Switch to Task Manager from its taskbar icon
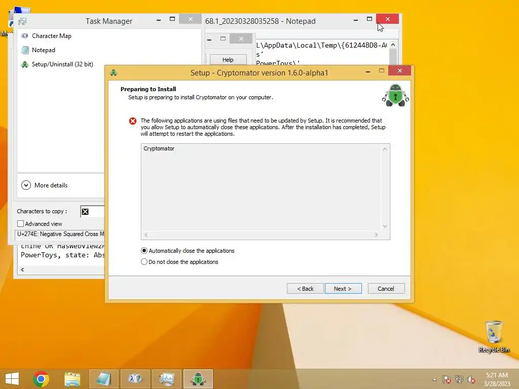 coord(166,379)
